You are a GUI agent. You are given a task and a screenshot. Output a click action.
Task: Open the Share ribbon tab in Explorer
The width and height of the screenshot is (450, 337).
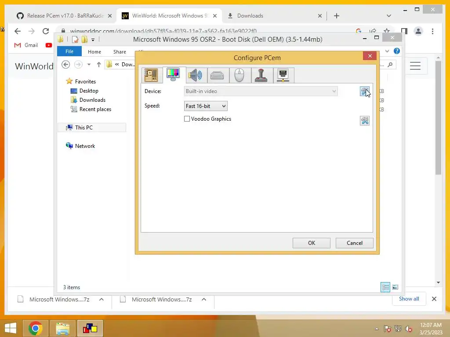tap(120, 52)
